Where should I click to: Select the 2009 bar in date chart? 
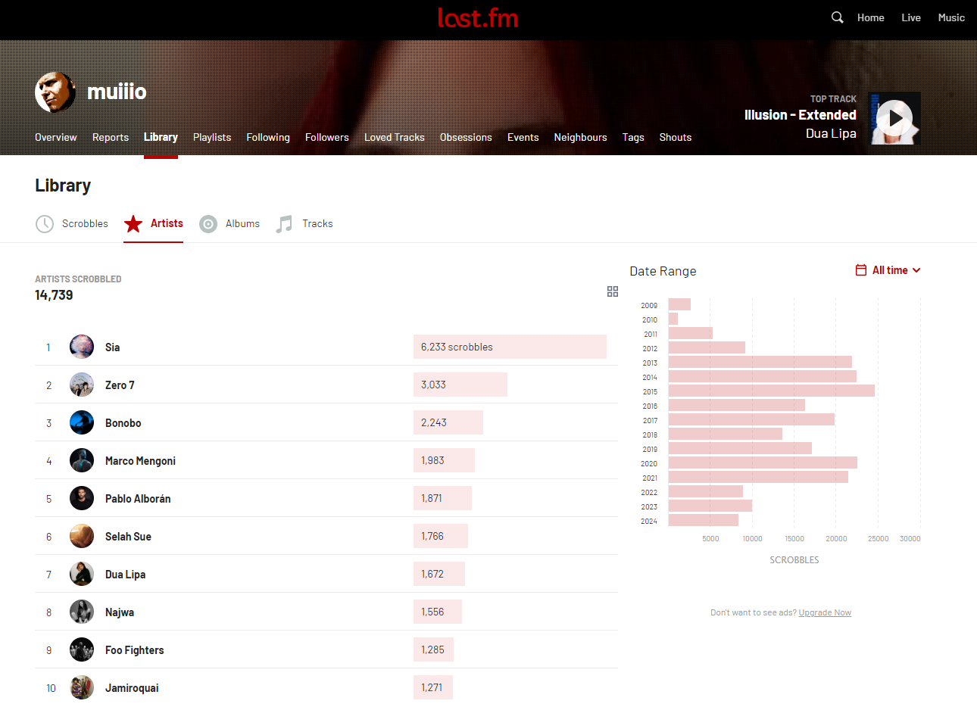(679, 304)
